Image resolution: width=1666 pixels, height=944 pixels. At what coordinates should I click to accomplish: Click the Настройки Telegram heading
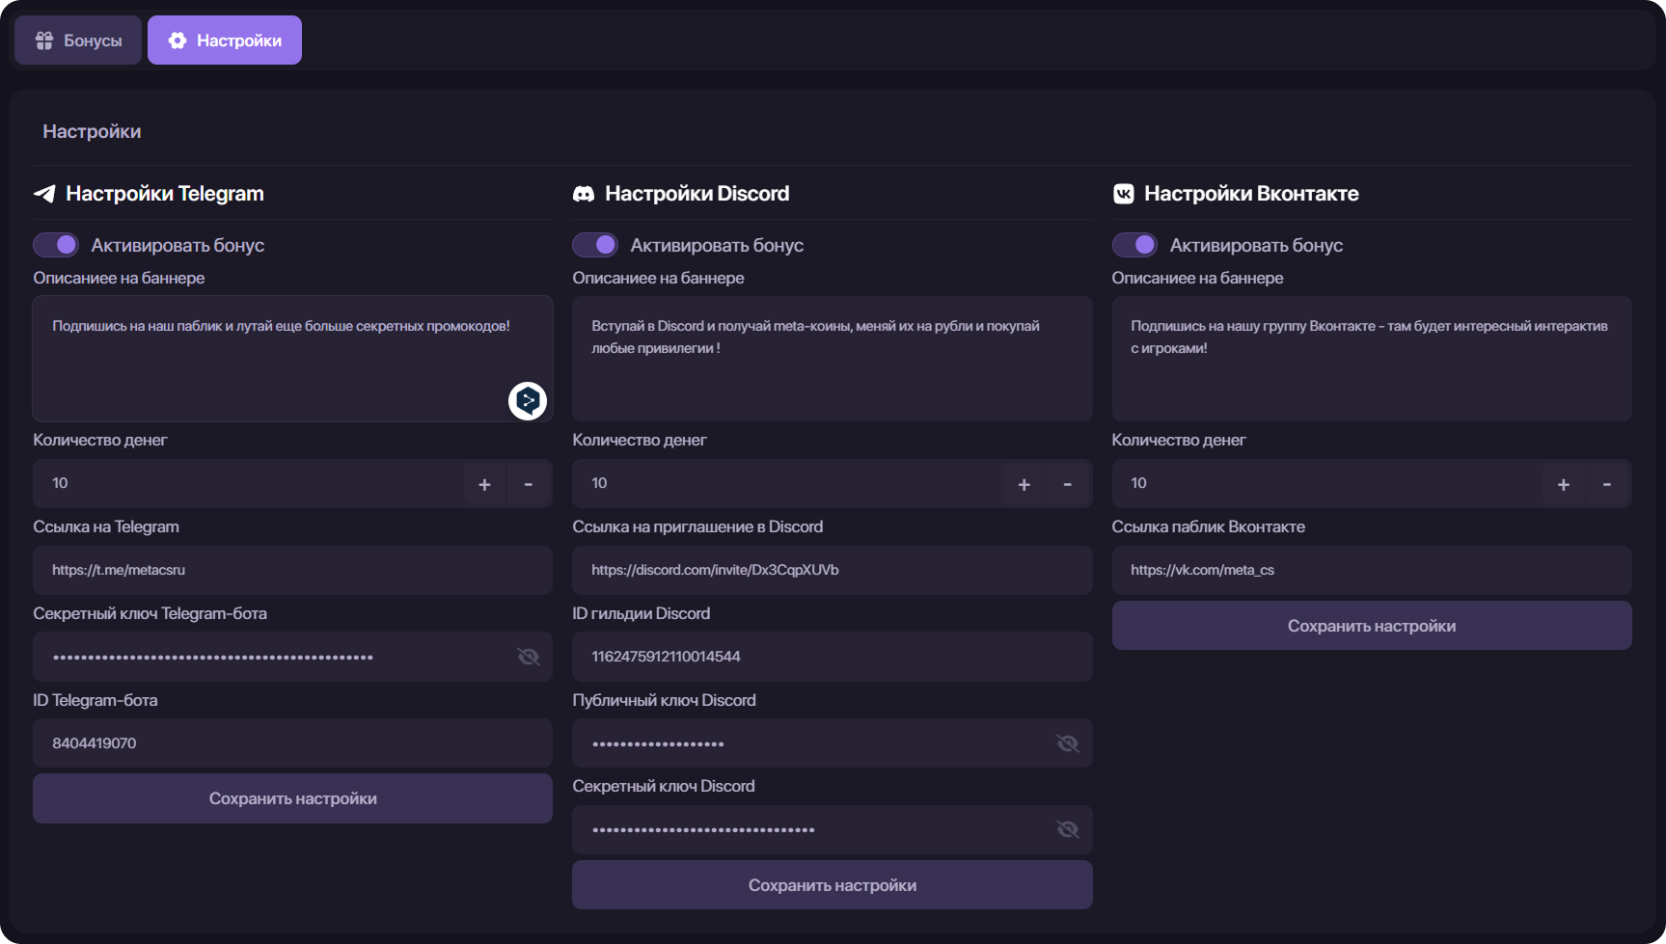click(x=165, y=194)
